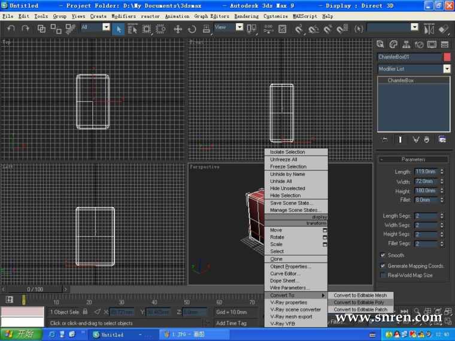Toggle Generate Mapping Coords checkbox
The height and width of the screenshot is (341, 455).
pyautogui.click(x=383, y=266)
